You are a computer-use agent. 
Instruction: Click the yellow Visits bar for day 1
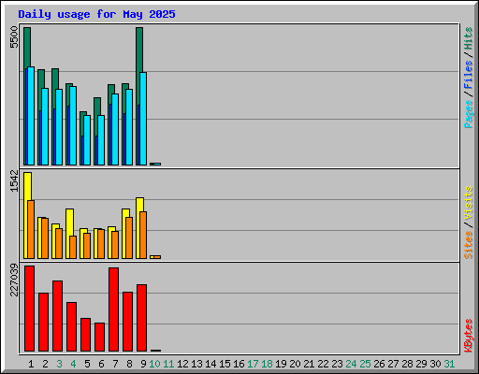(27, 186)
